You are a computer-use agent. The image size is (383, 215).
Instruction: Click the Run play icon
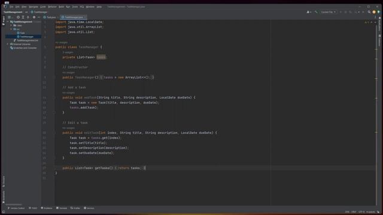[341, 12]
